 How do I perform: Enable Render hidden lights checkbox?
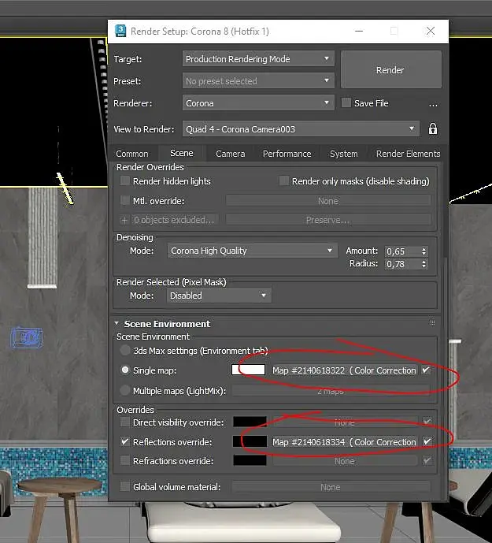(125, 180)
